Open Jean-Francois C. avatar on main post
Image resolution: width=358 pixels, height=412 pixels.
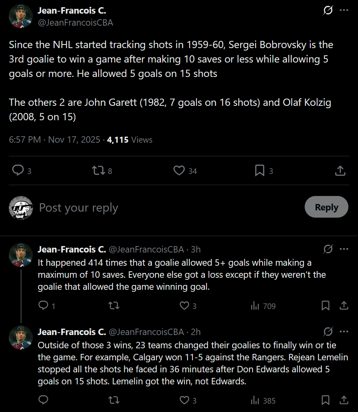20,16
